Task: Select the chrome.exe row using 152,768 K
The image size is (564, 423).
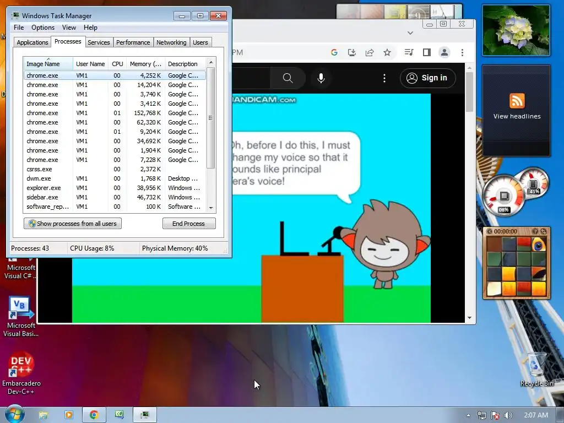Action: point(115,113)
